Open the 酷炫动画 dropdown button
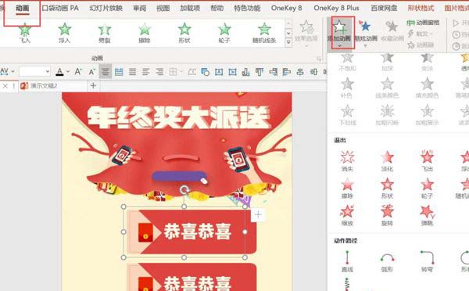Image resolution: width=469 pixels, height=291 pixels. [365, 33]
